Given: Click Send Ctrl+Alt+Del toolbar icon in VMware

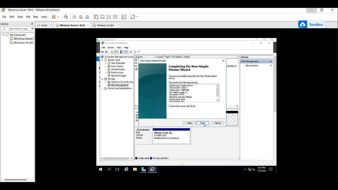Looking at the screenshot, I should tap(66, 17).
